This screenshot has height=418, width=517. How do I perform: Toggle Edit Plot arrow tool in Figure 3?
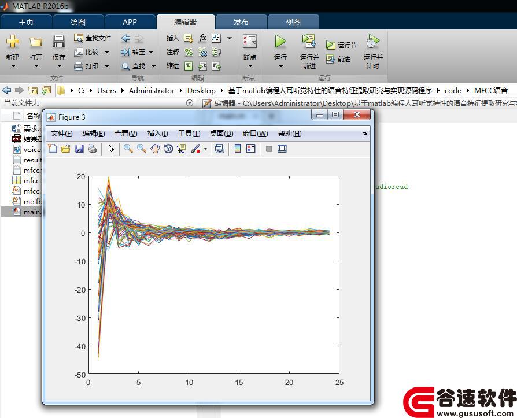pos(111,149)
